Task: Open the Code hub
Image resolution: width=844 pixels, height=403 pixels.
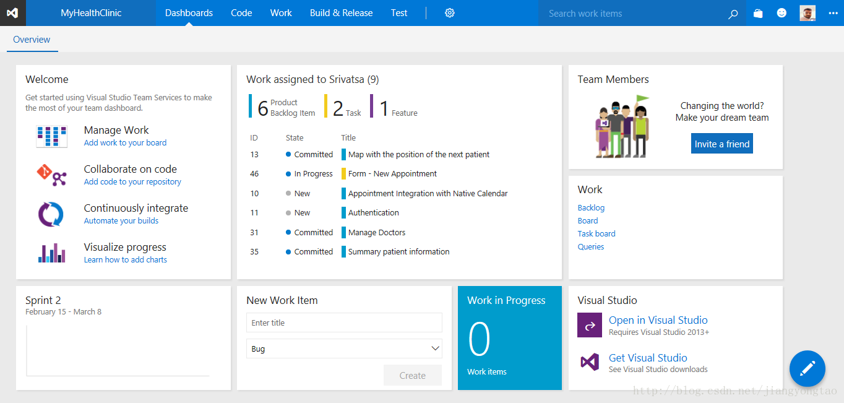Action: pyautogui.click(x=241, y=13)
